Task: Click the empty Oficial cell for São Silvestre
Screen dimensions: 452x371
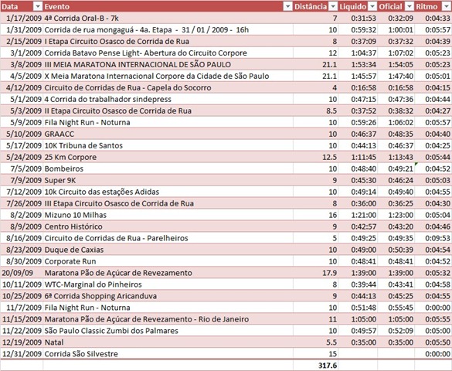Action: tap(396, 354)
